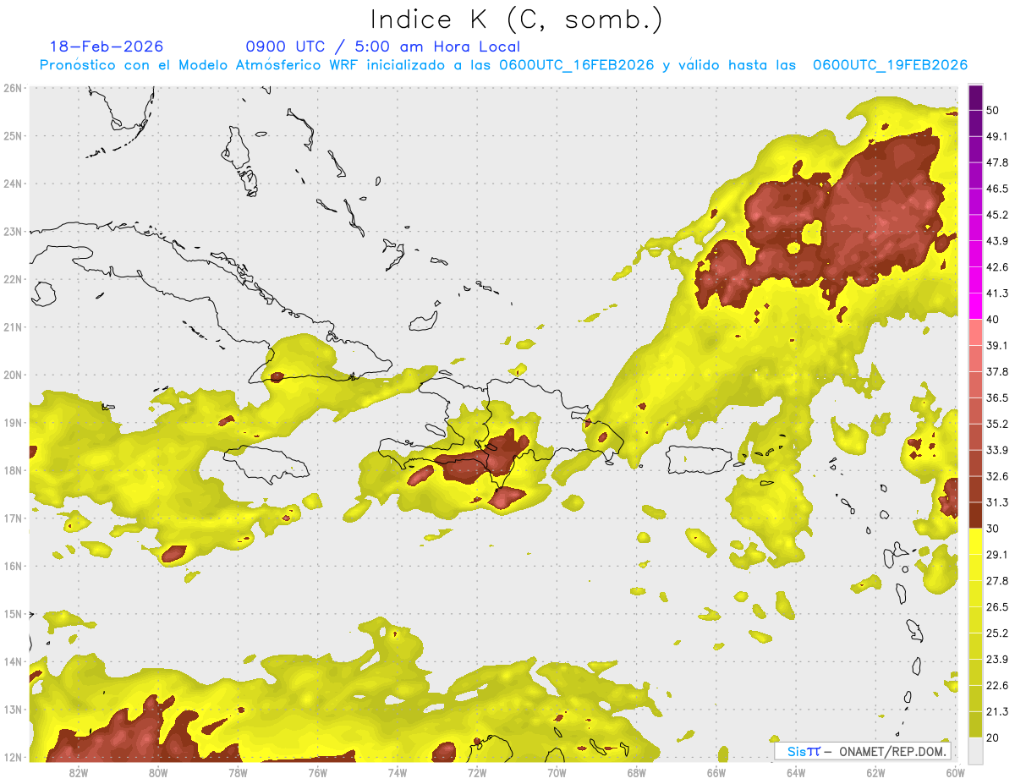
Task: Click the colorbar value '35.2'
Action: [996, 424]
